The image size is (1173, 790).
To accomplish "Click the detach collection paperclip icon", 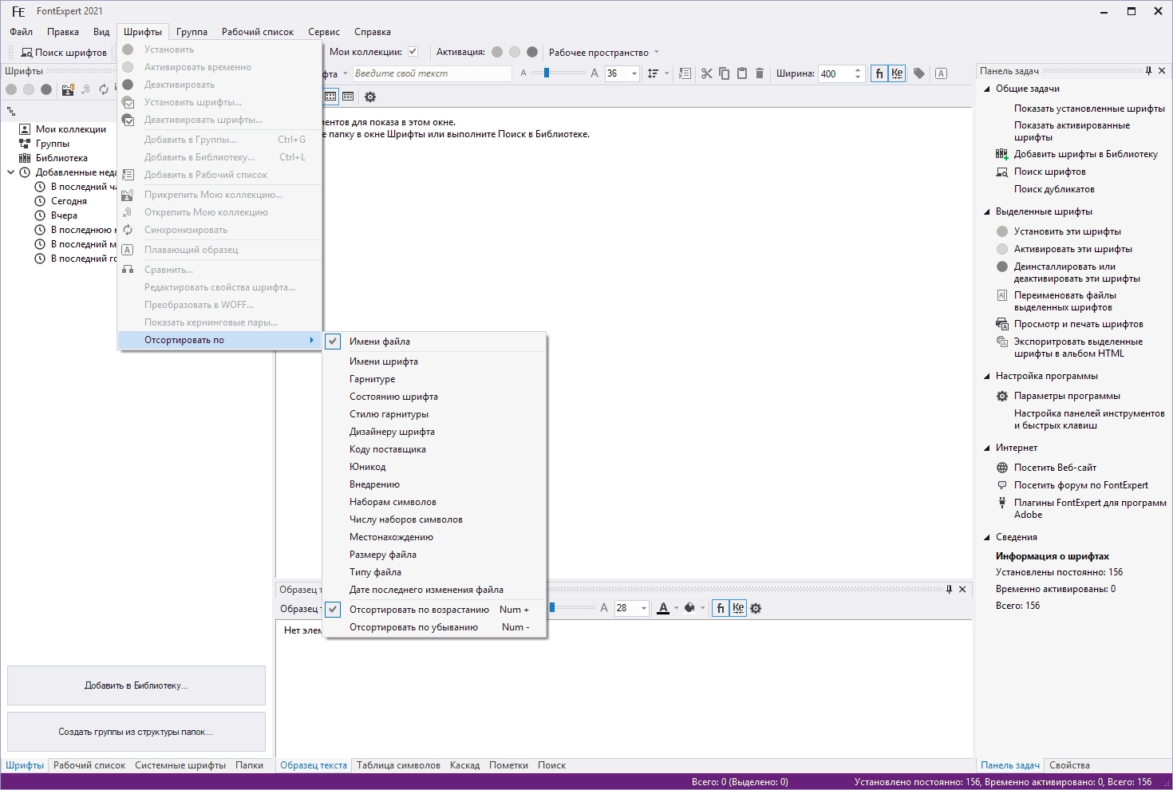I will (86, 89).
